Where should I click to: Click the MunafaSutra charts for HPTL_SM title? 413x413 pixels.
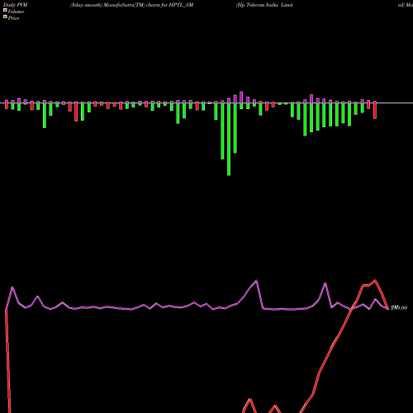click(131, 5)
